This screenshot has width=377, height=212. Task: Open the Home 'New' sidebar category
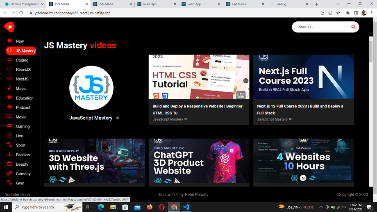20,41
